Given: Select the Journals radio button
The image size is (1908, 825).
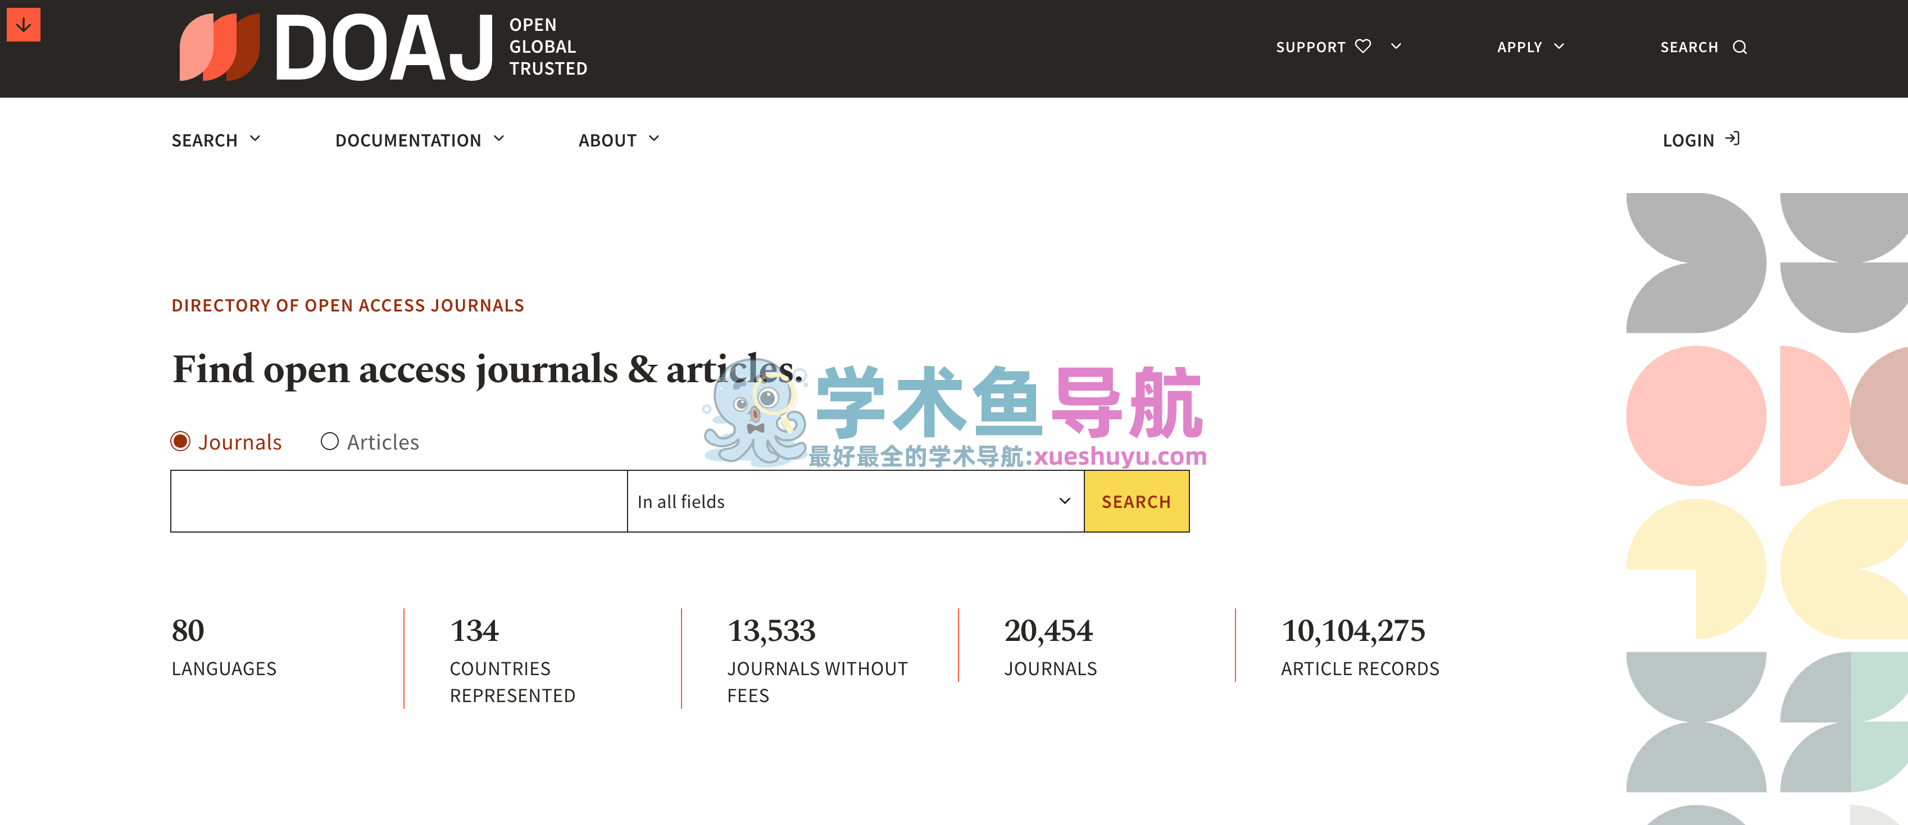Looking at the screenshot, I should click(181, 442).
